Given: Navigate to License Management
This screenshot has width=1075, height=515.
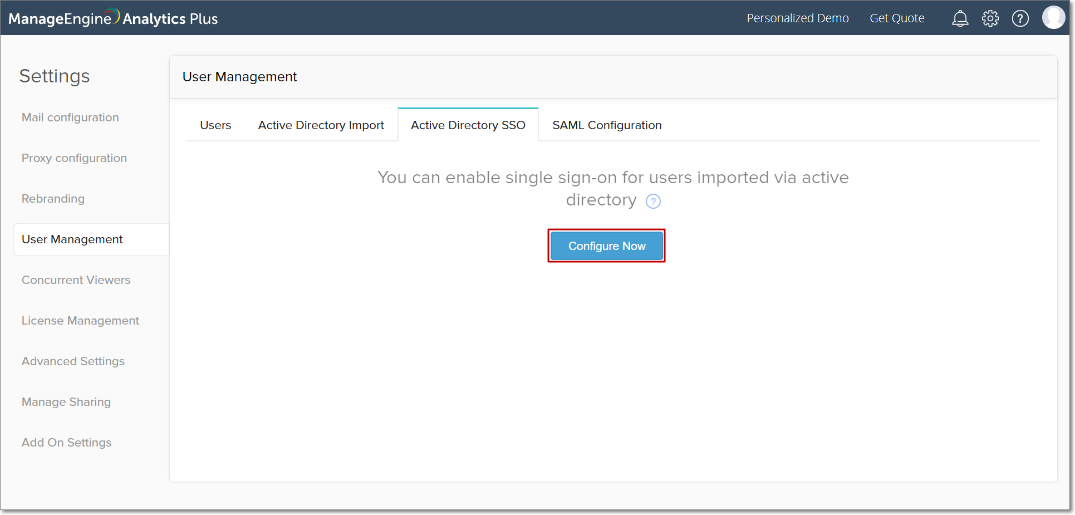Looking at the screenshot, I should (80, 321).
